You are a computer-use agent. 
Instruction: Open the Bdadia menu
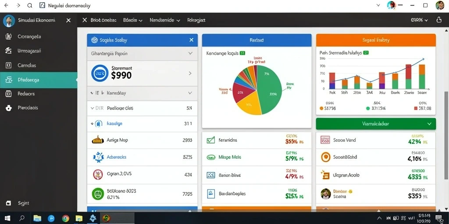pyautogui.click(x=132, y=20)
